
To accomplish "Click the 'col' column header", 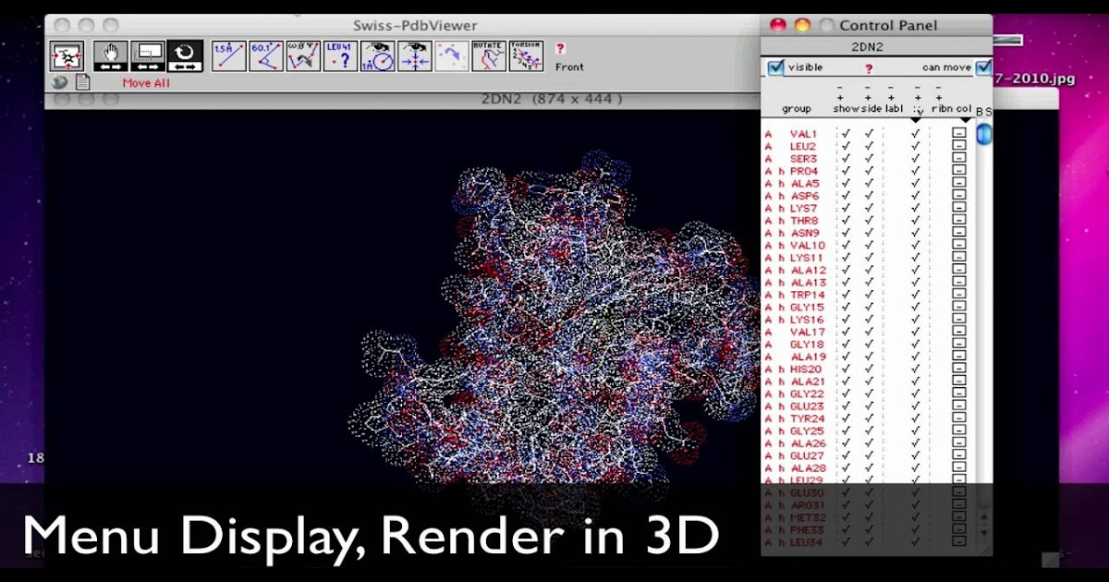I will click(964, 109).
